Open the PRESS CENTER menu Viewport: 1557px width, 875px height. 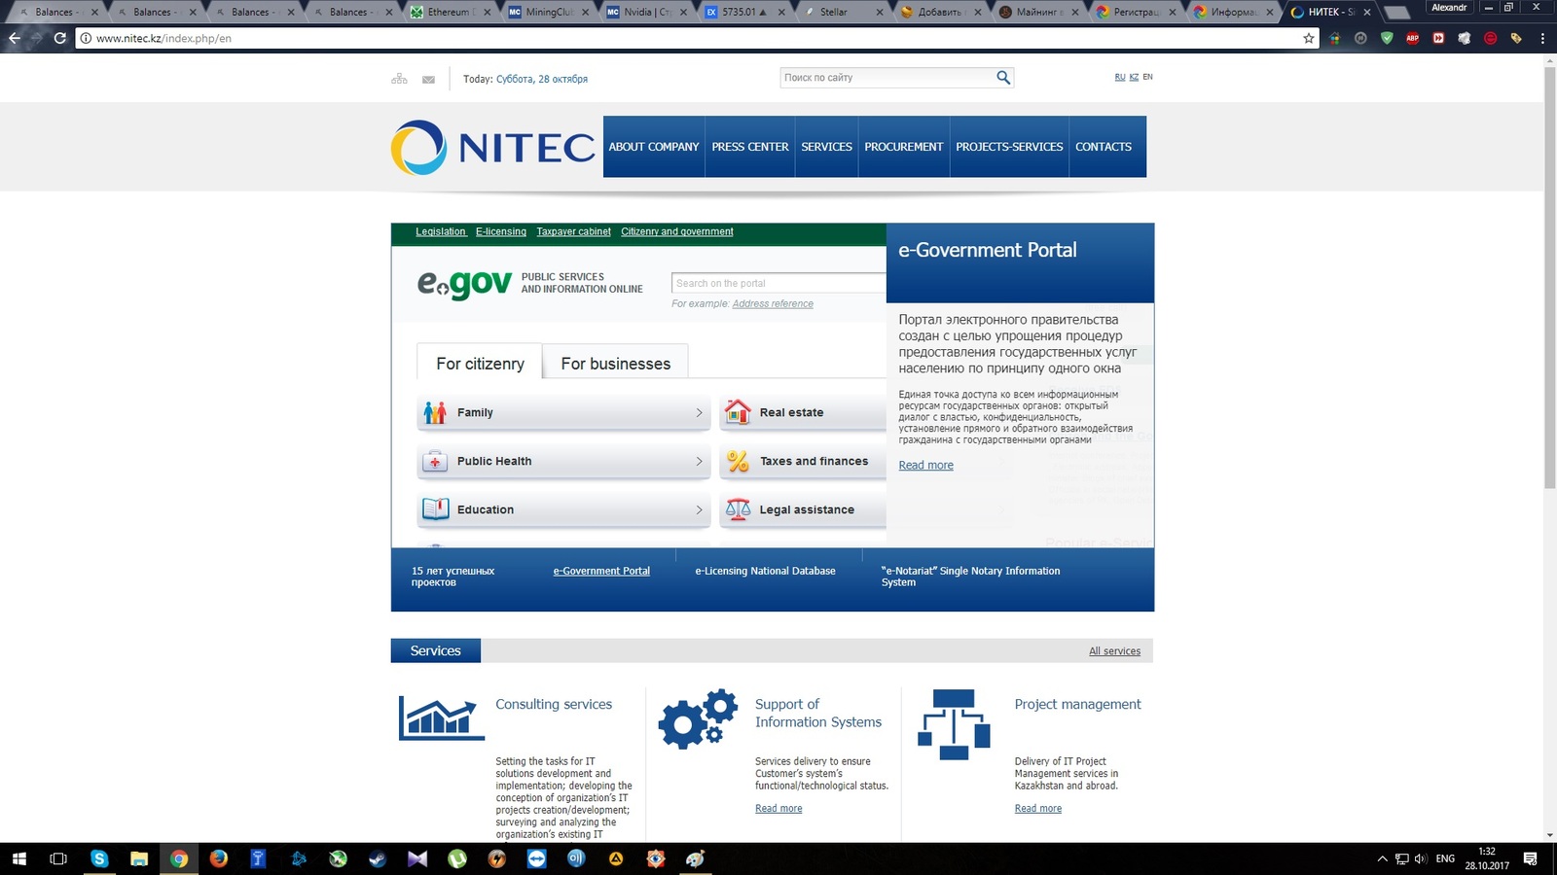[750, 147]
